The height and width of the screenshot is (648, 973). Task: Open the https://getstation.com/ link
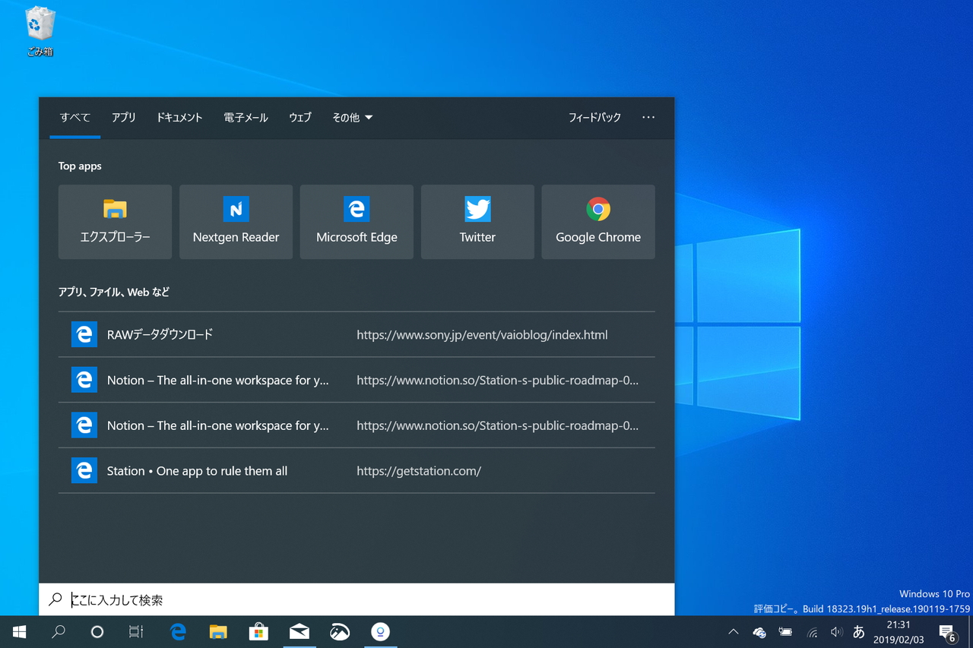pyautogui.click(x=419, y=471)
